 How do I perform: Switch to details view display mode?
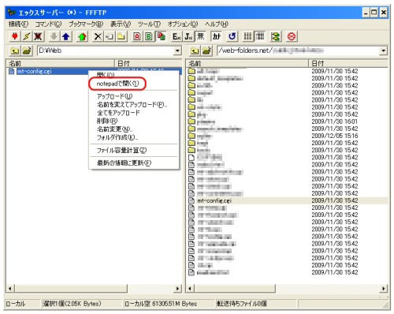coord(260,36)
